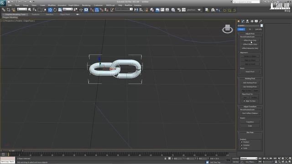Click Reset Pivot button

(x=250, y=72)
